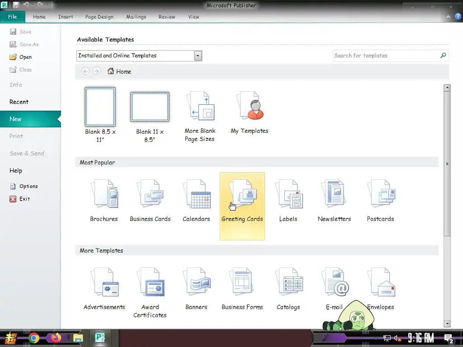Click Save As in backstage menu
Image resolution: width=463 pixels, height=347 pixels.
tap(24, 44)
